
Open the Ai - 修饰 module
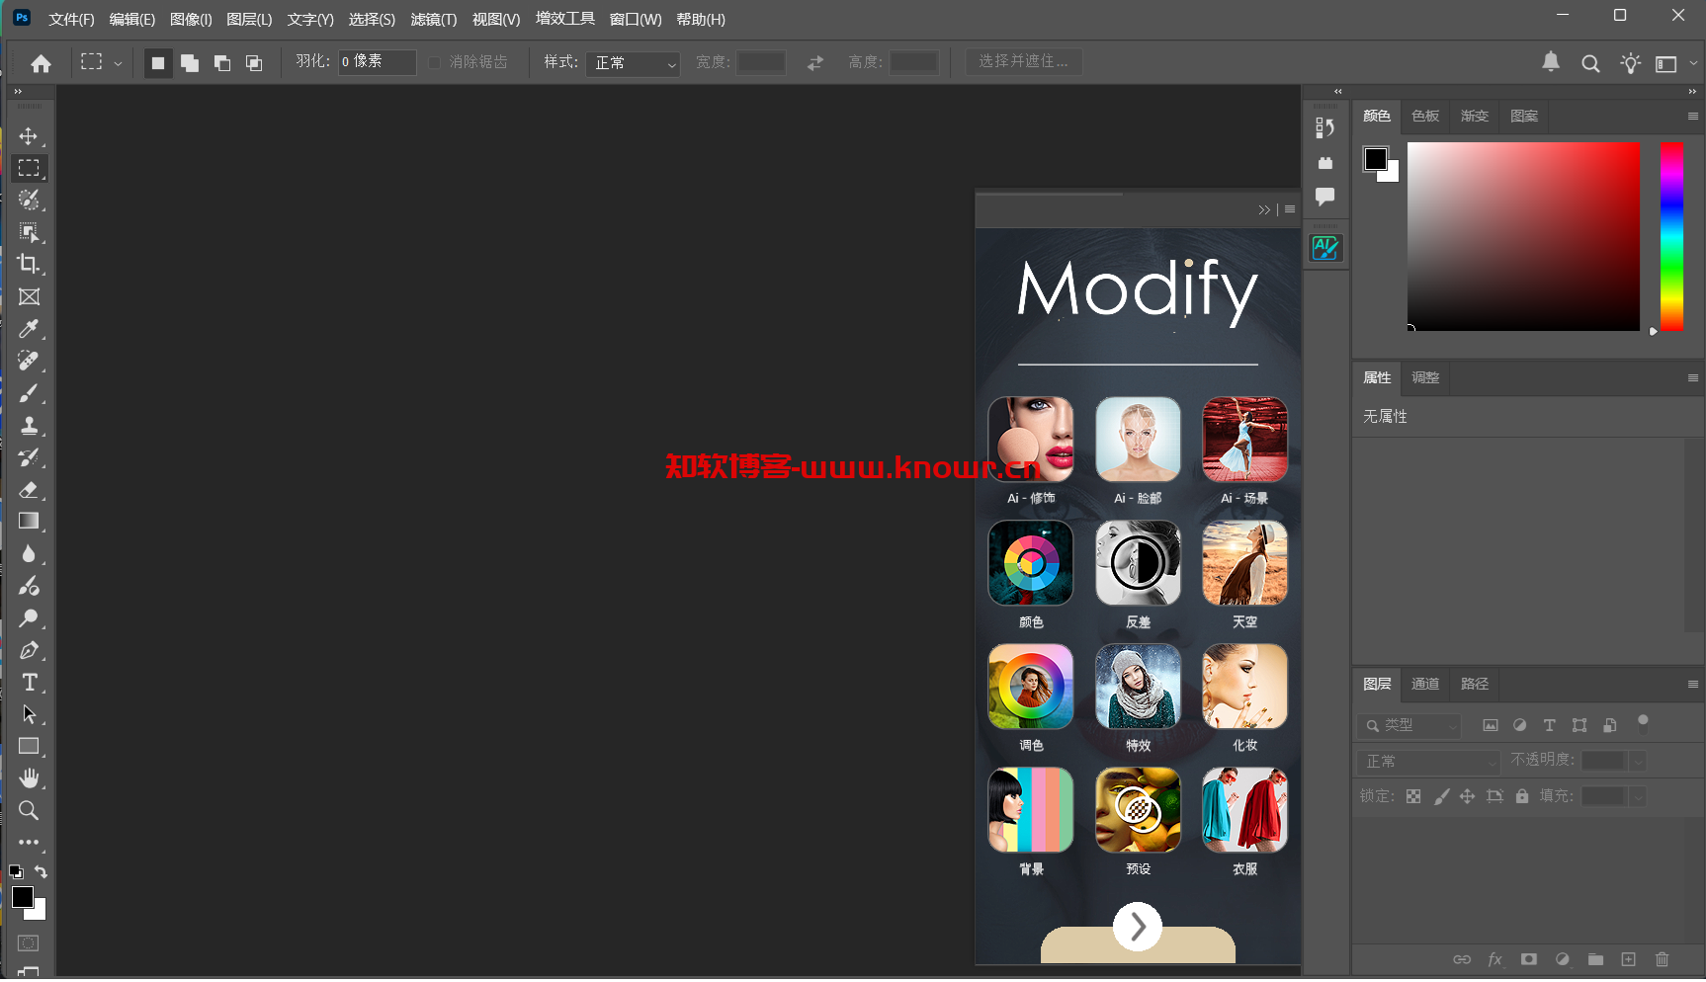click(x=1031, y=440)
